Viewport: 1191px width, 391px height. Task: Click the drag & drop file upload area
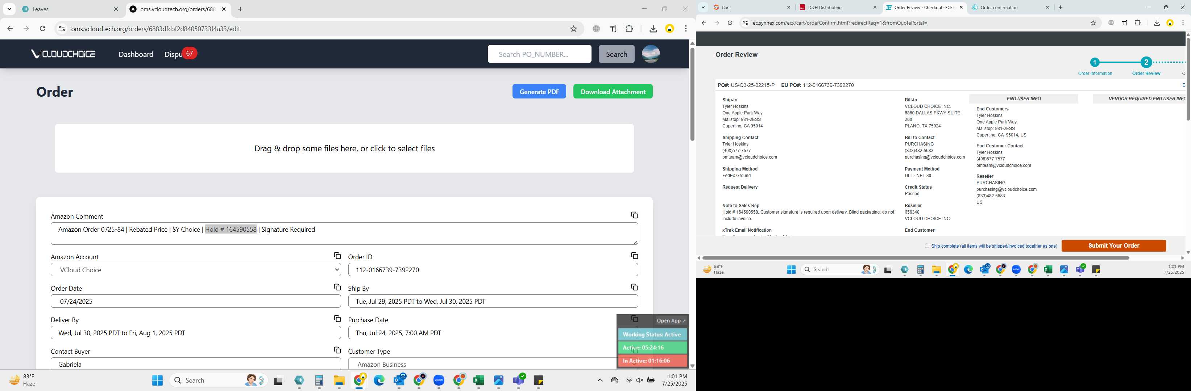pyautogui.click(x=344, y=148)
